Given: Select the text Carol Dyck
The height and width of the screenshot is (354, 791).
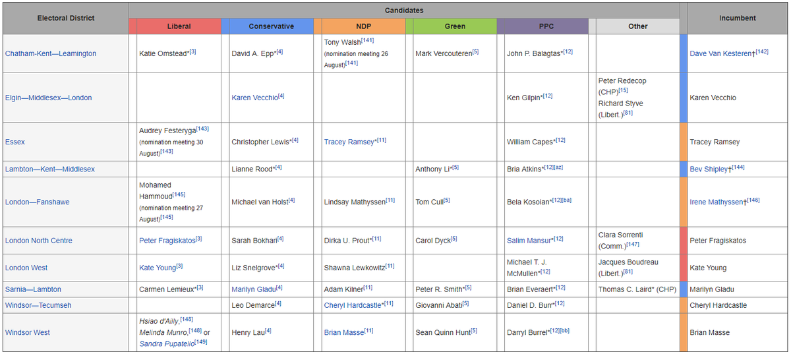Looking at the screenshot, I should tap(433, 241).
